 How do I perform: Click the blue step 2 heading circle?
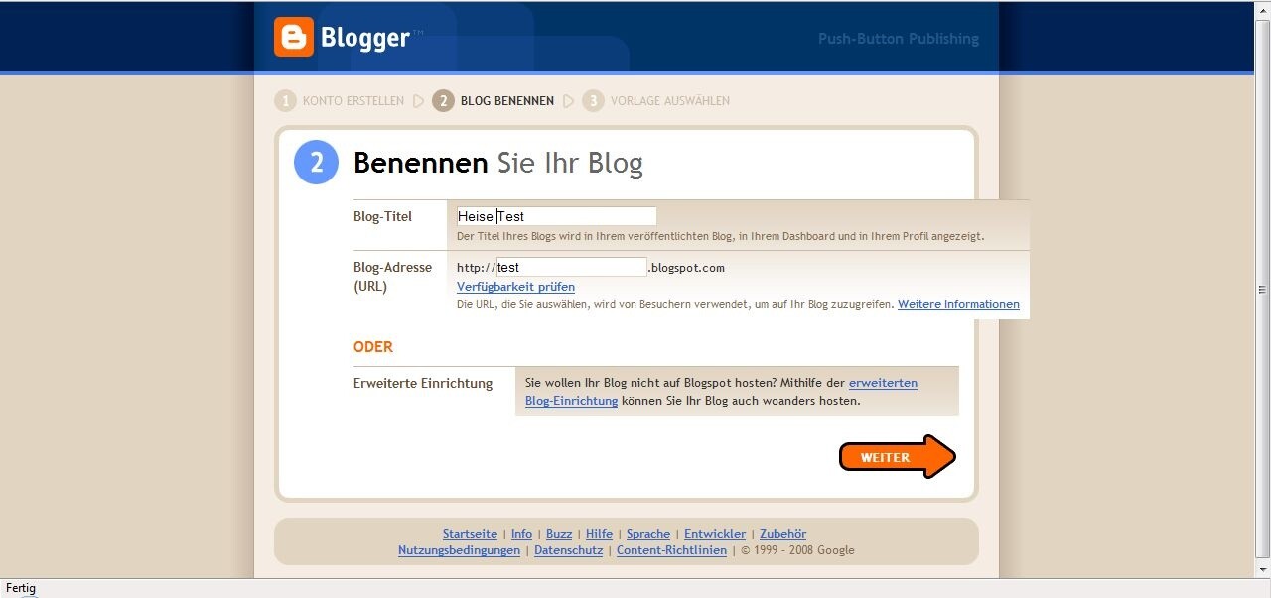click(315, 162)
